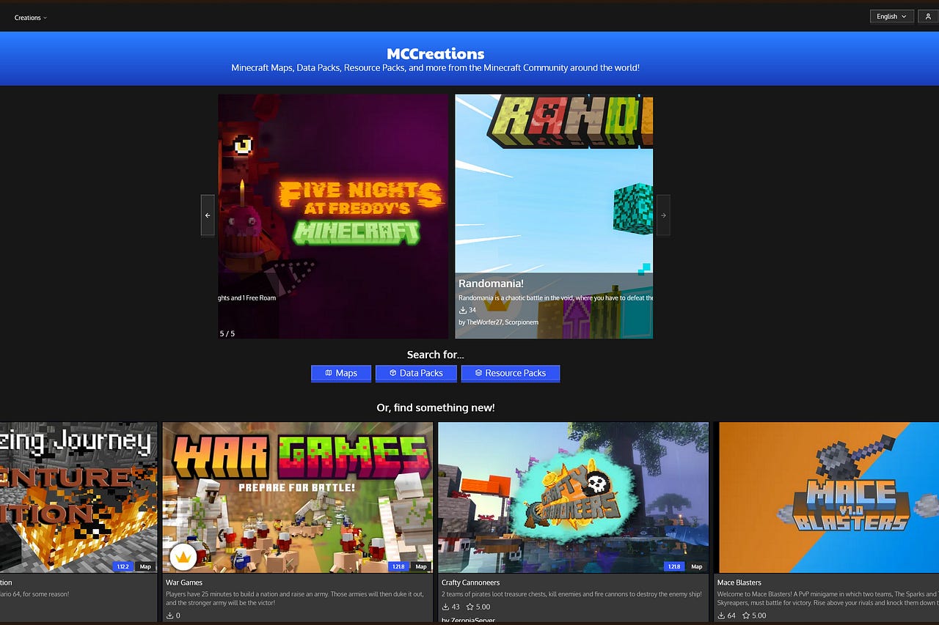Click 'Or, find something new!' heading
Screen dimensions: 939x625
436,407
